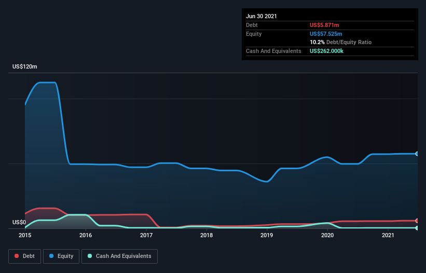Click the 2016 x-axis label

pyautogui.click(x=86, y=235)
